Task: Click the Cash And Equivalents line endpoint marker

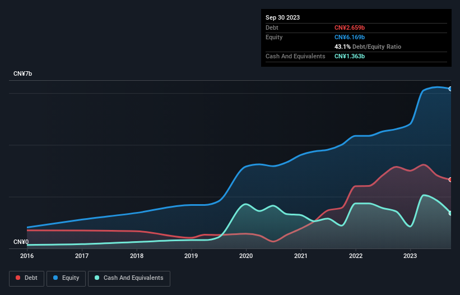Action: point(450,213)
